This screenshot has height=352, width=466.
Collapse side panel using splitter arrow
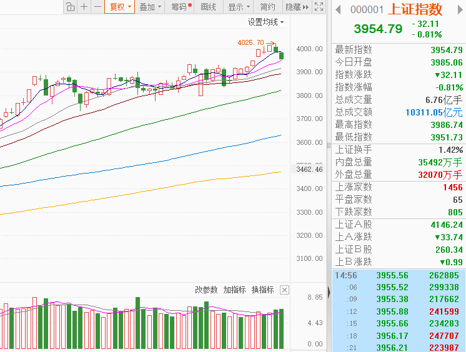[x=329, y=291]
